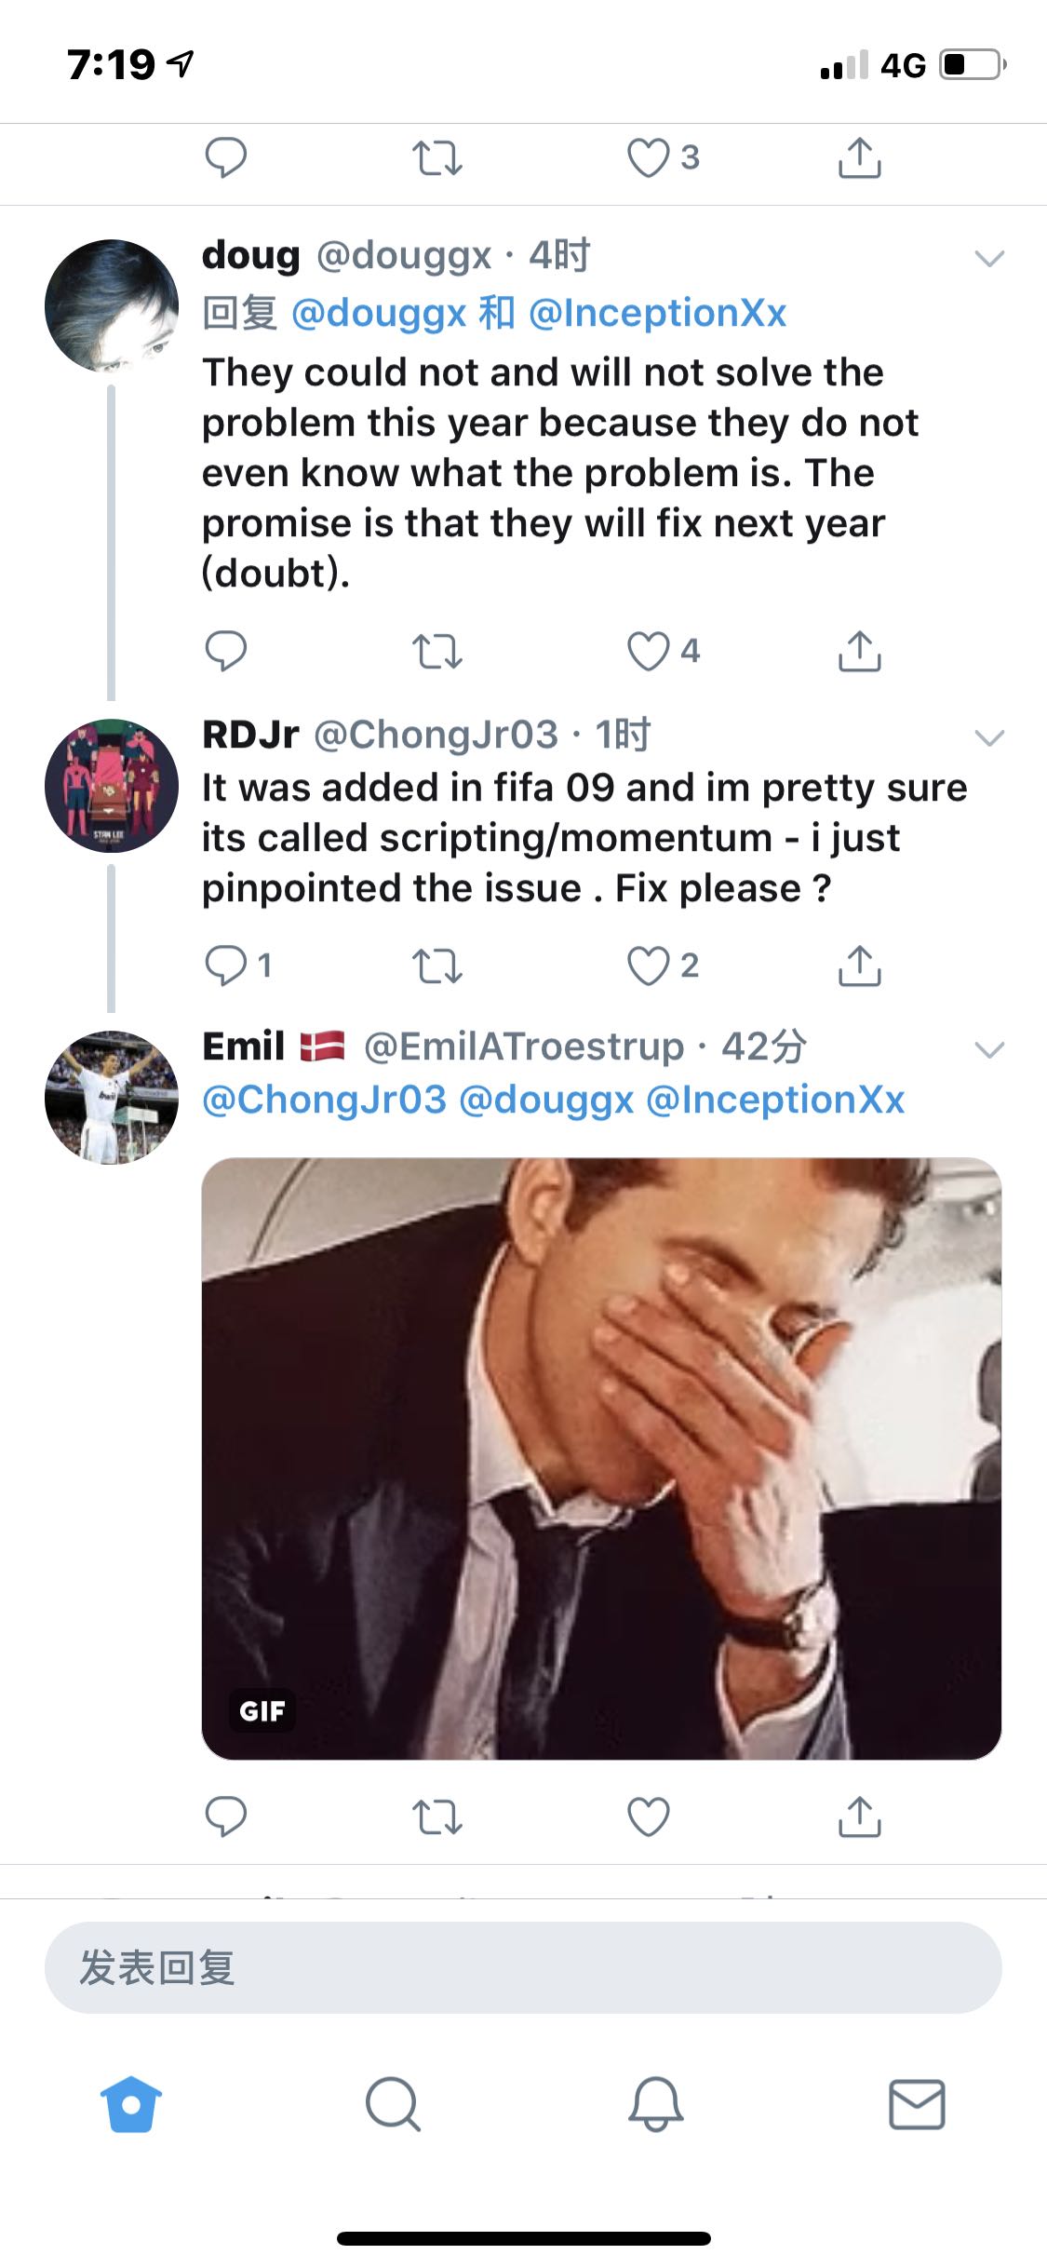Viewport: 1047px width, 2268px height.
Task: Retweet RDJr's fifa 09 tweet
Action: pyautogui.click(x=436, y=965)
